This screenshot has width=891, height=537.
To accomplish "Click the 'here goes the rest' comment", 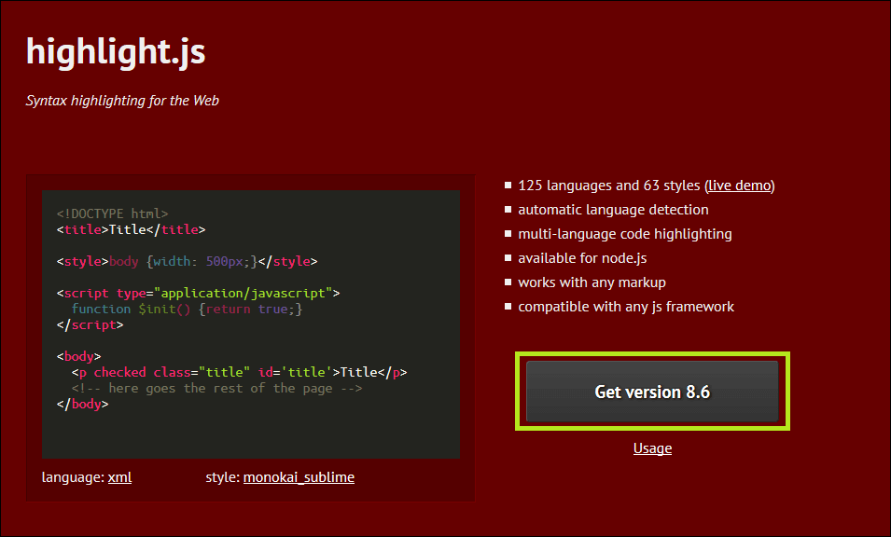I will (216, 388).
